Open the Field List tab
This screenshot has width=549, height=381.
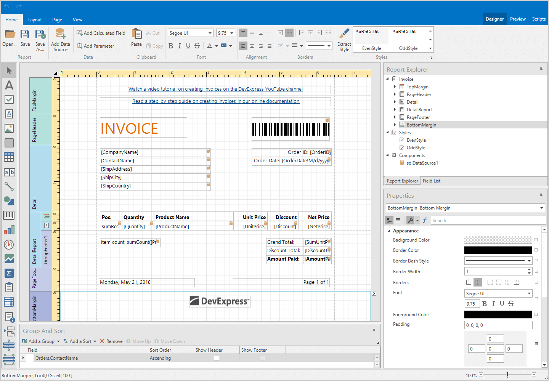click(431, 181)
